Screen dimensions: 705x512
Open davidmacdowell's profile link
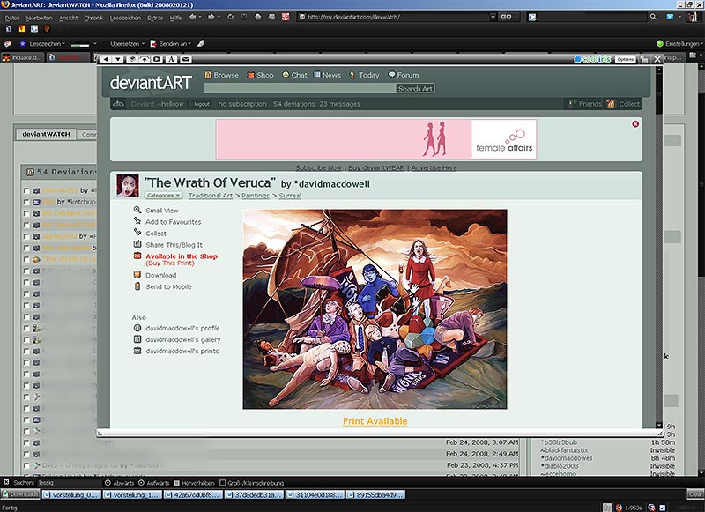pyautogui.click(x=182, y=328)
